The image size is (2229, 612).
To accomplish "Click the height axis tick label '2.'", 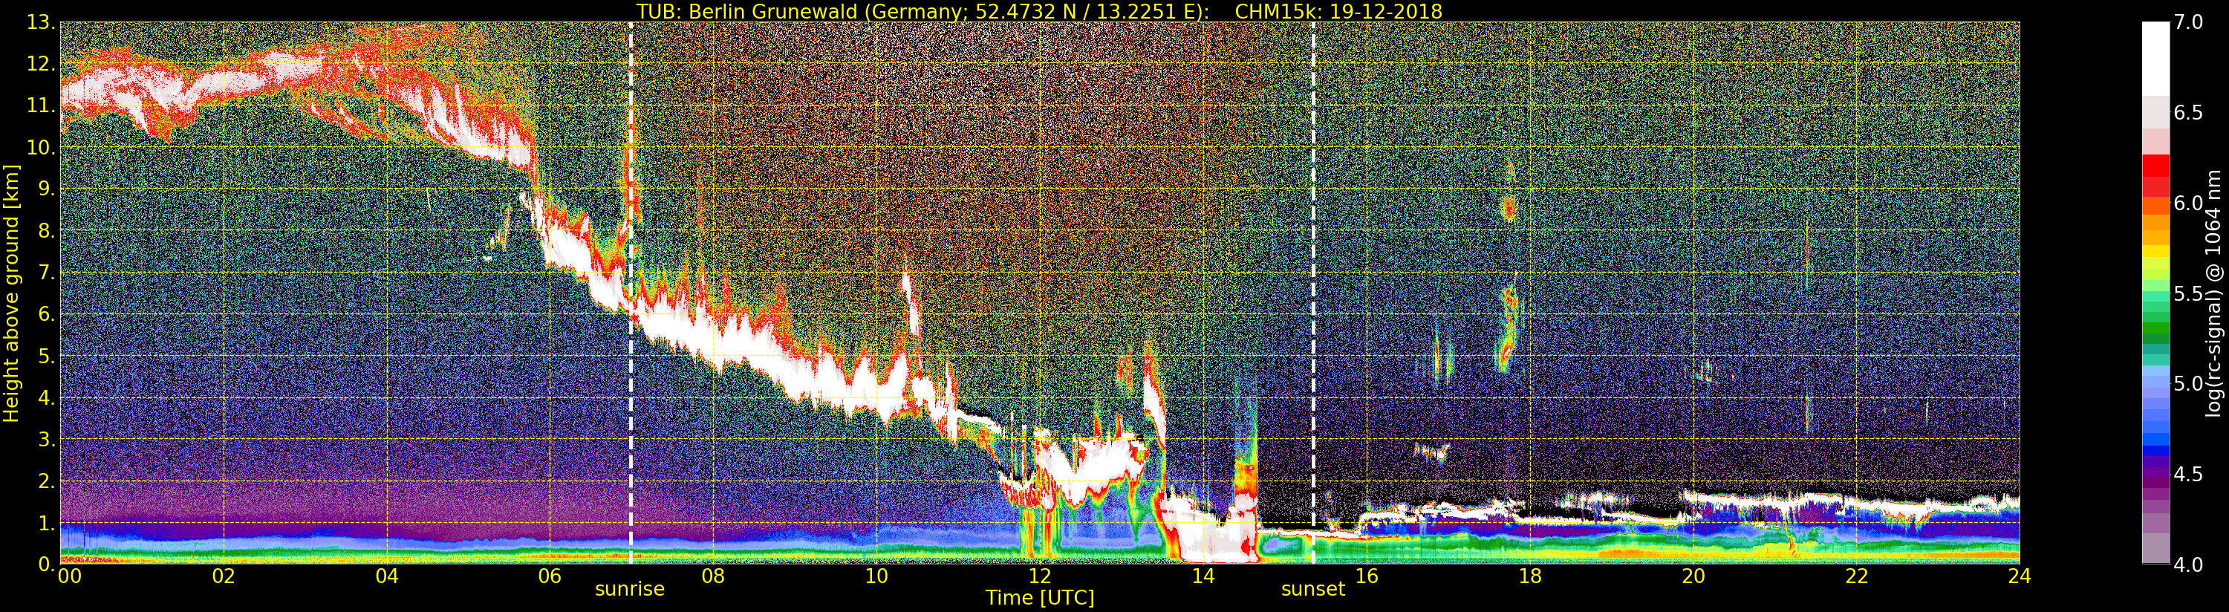I will pos(46,481).
